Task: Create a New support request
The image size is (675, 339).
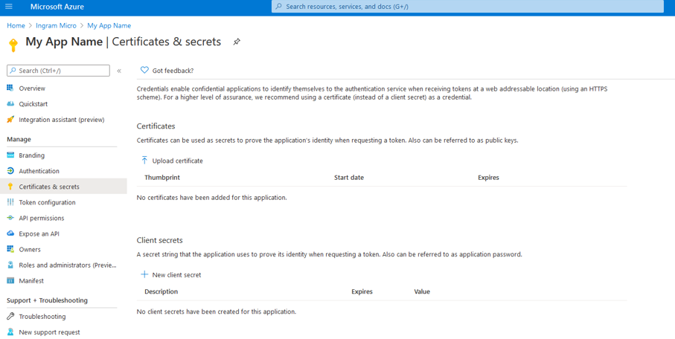Action: pos(50,332)
